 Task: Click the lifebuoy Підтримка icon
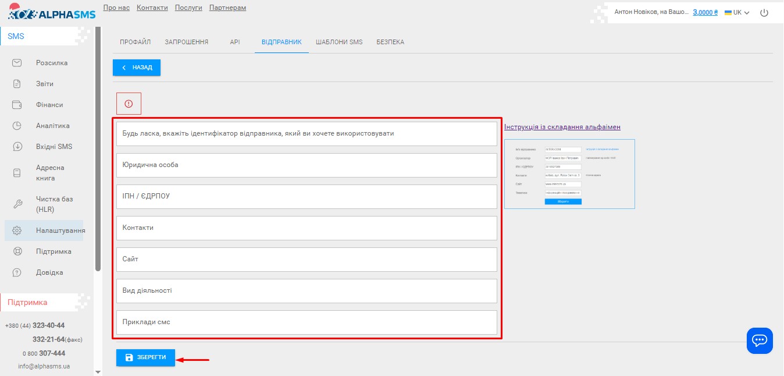[x=17, y=251]
